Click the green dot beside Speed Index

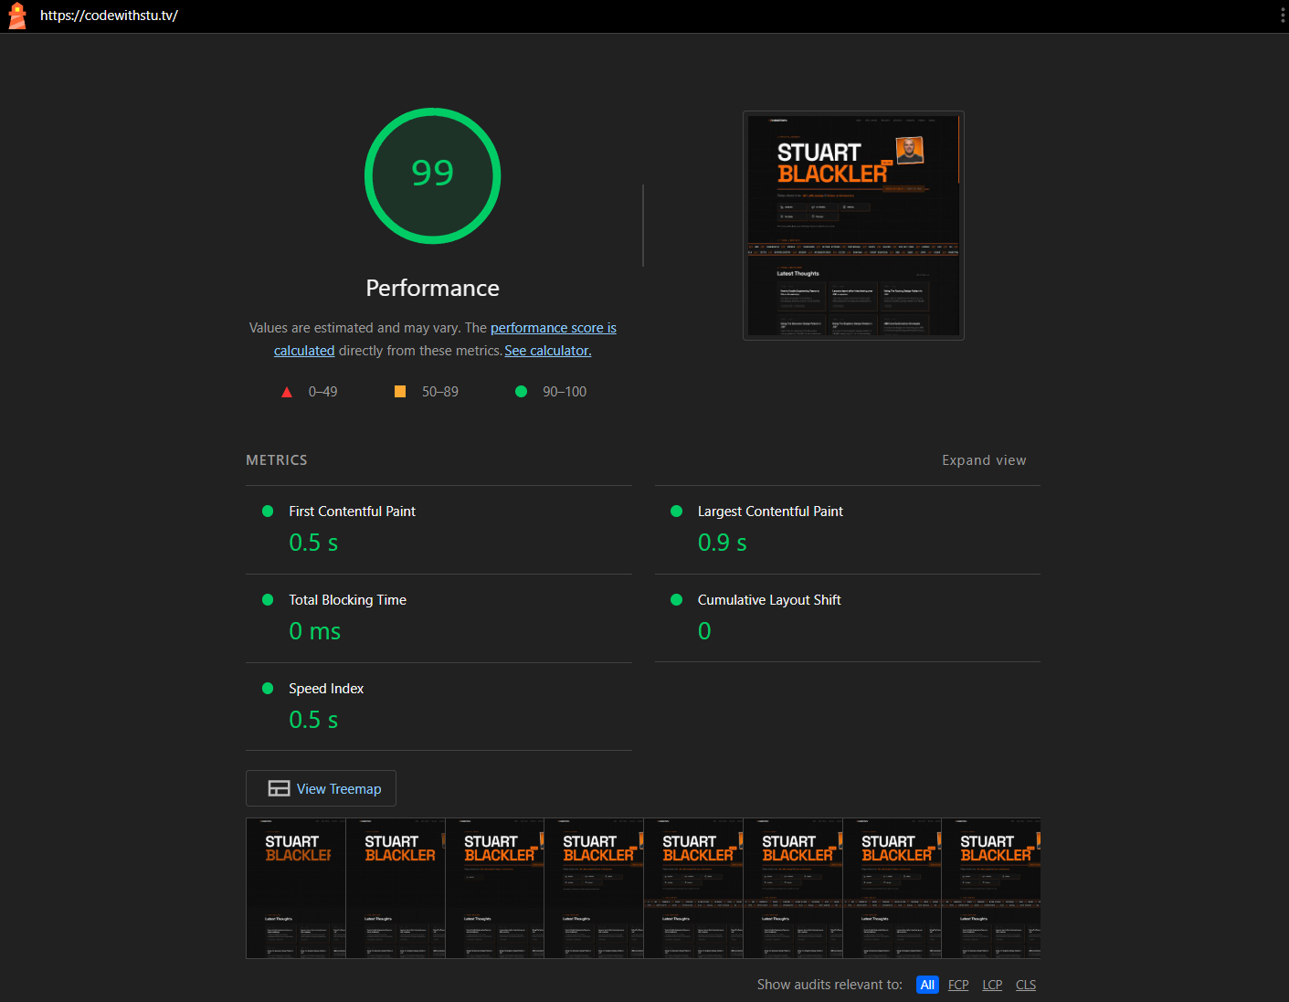point(268,688)
